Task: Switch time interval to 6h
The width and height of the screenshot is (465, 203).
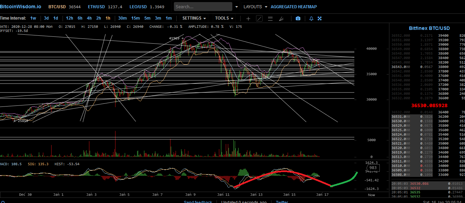Action: point(80,18)
